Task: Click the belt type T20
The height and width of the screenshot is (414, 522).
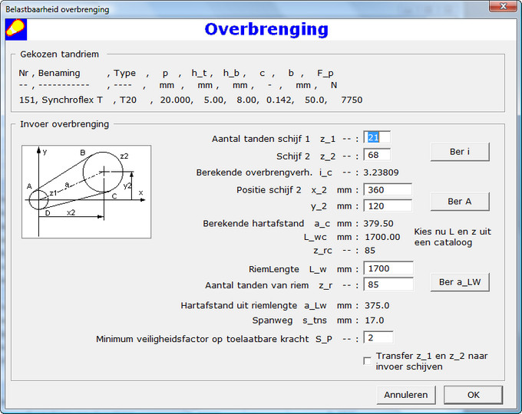Action: pos(128,100)
